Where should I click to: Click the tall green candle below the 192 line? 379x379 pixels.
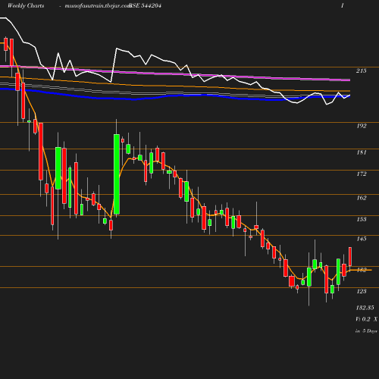coord(117,174)
